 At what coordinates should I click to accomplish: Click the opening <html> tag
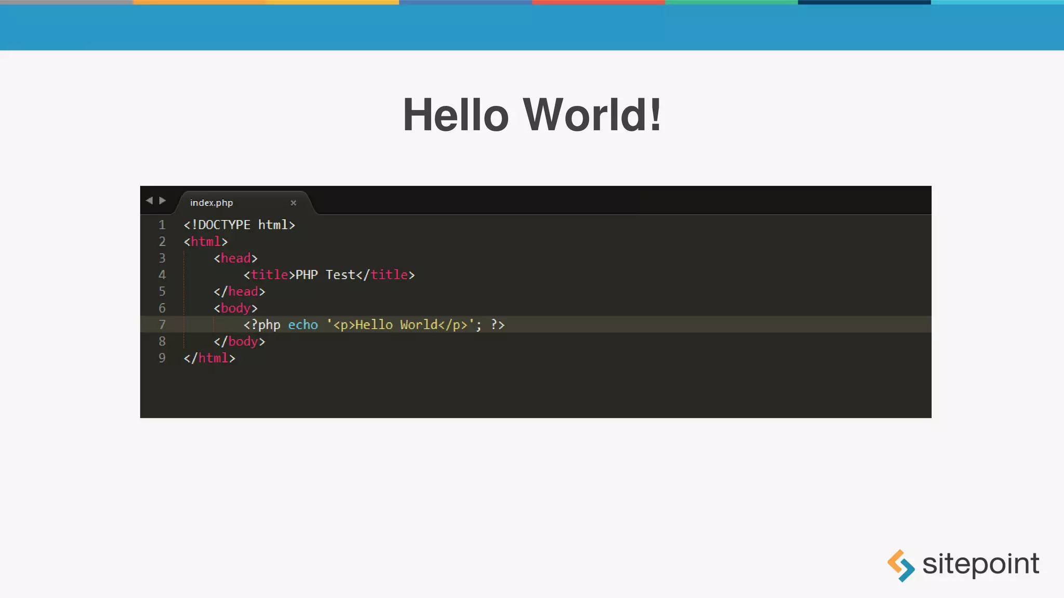pyautogui.click(x=206, y=241)
